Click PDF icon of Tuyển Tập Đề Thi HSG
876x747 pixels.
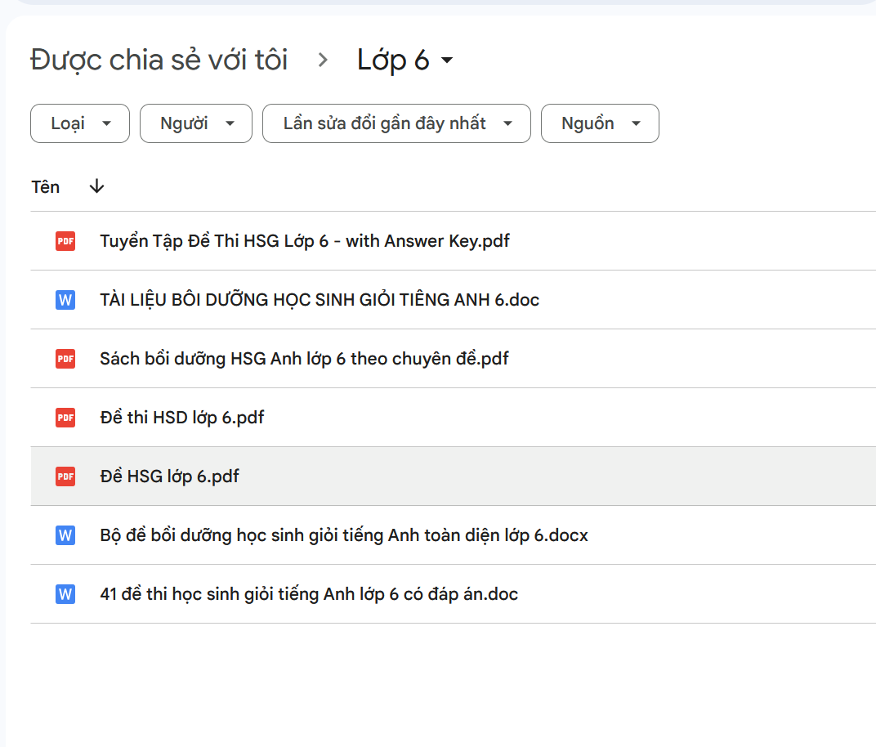65,241
